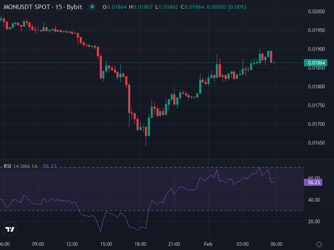
Task: Click the dashed RSI upper band line at 70
Action: click(x=167, y=167)
